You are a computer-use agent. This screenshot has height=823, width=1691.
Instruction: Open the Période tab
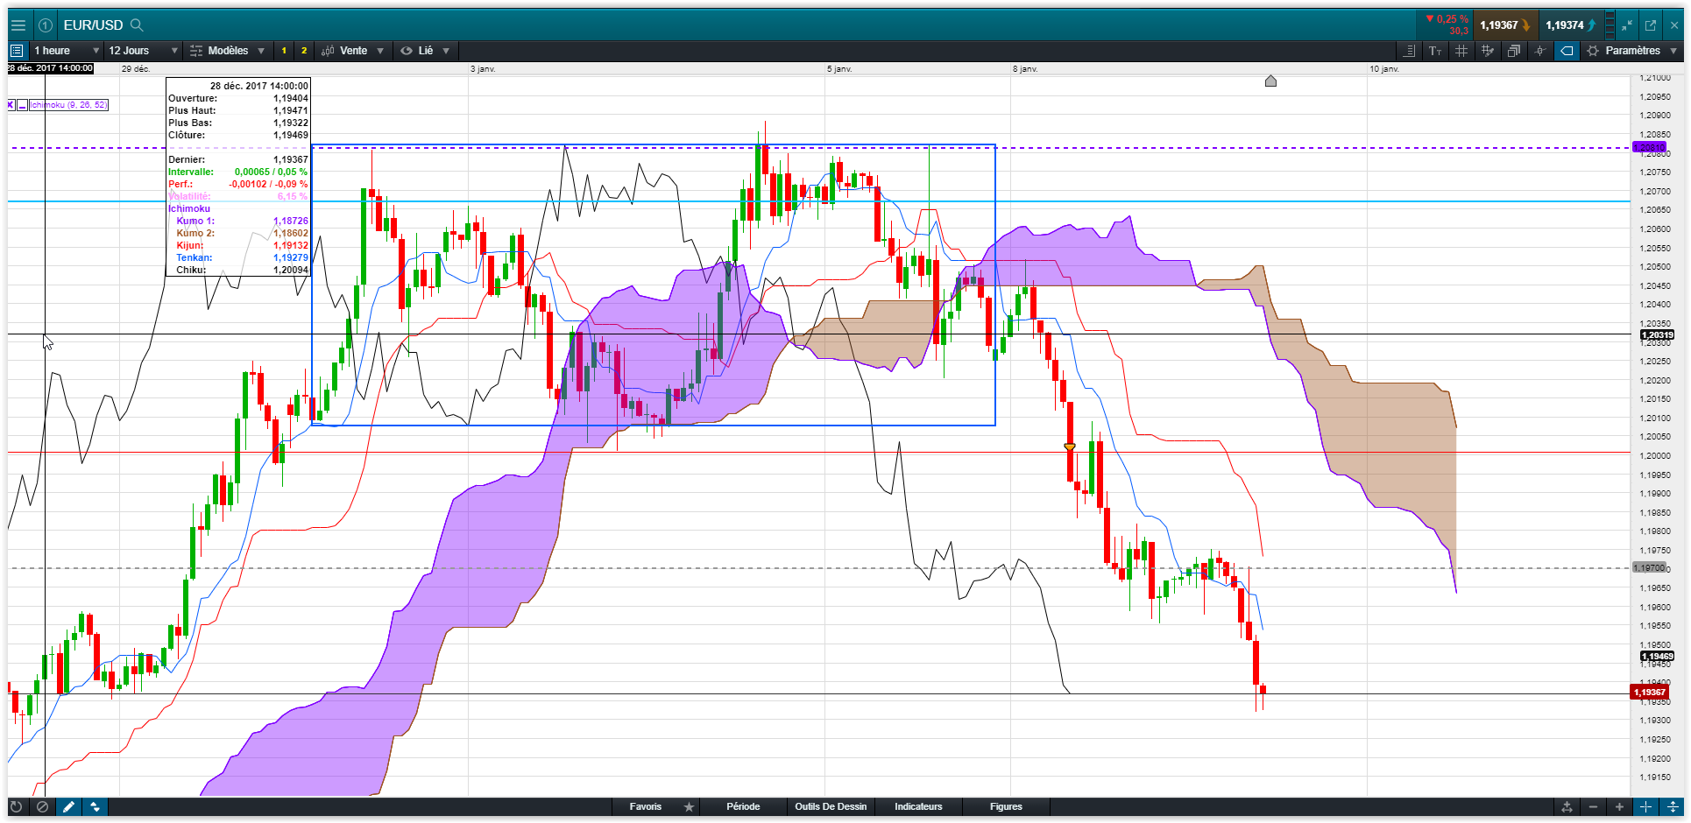(x=743, y=807)
